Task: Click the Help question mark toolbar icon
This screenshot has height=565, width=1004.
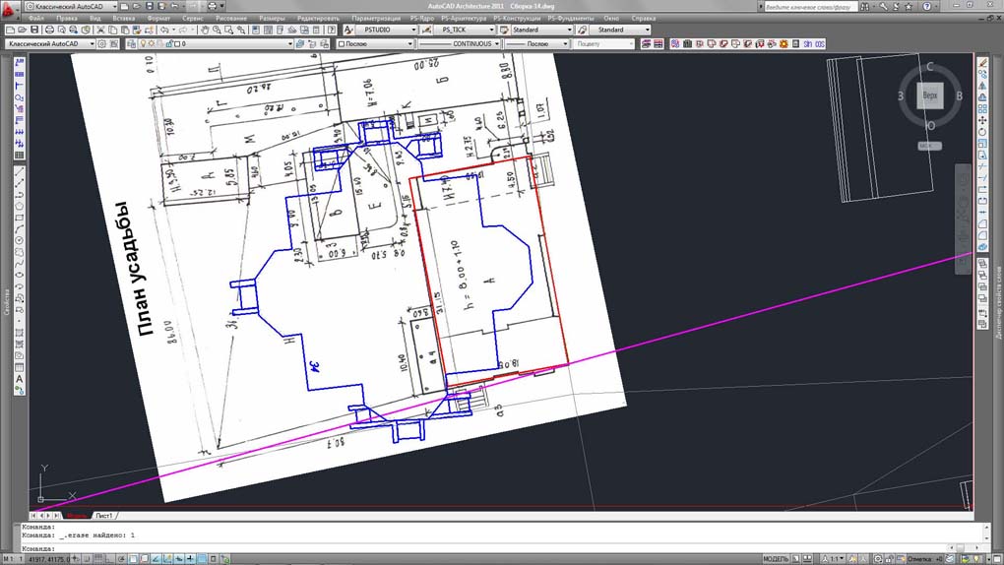Action: [x=331, y=31]
